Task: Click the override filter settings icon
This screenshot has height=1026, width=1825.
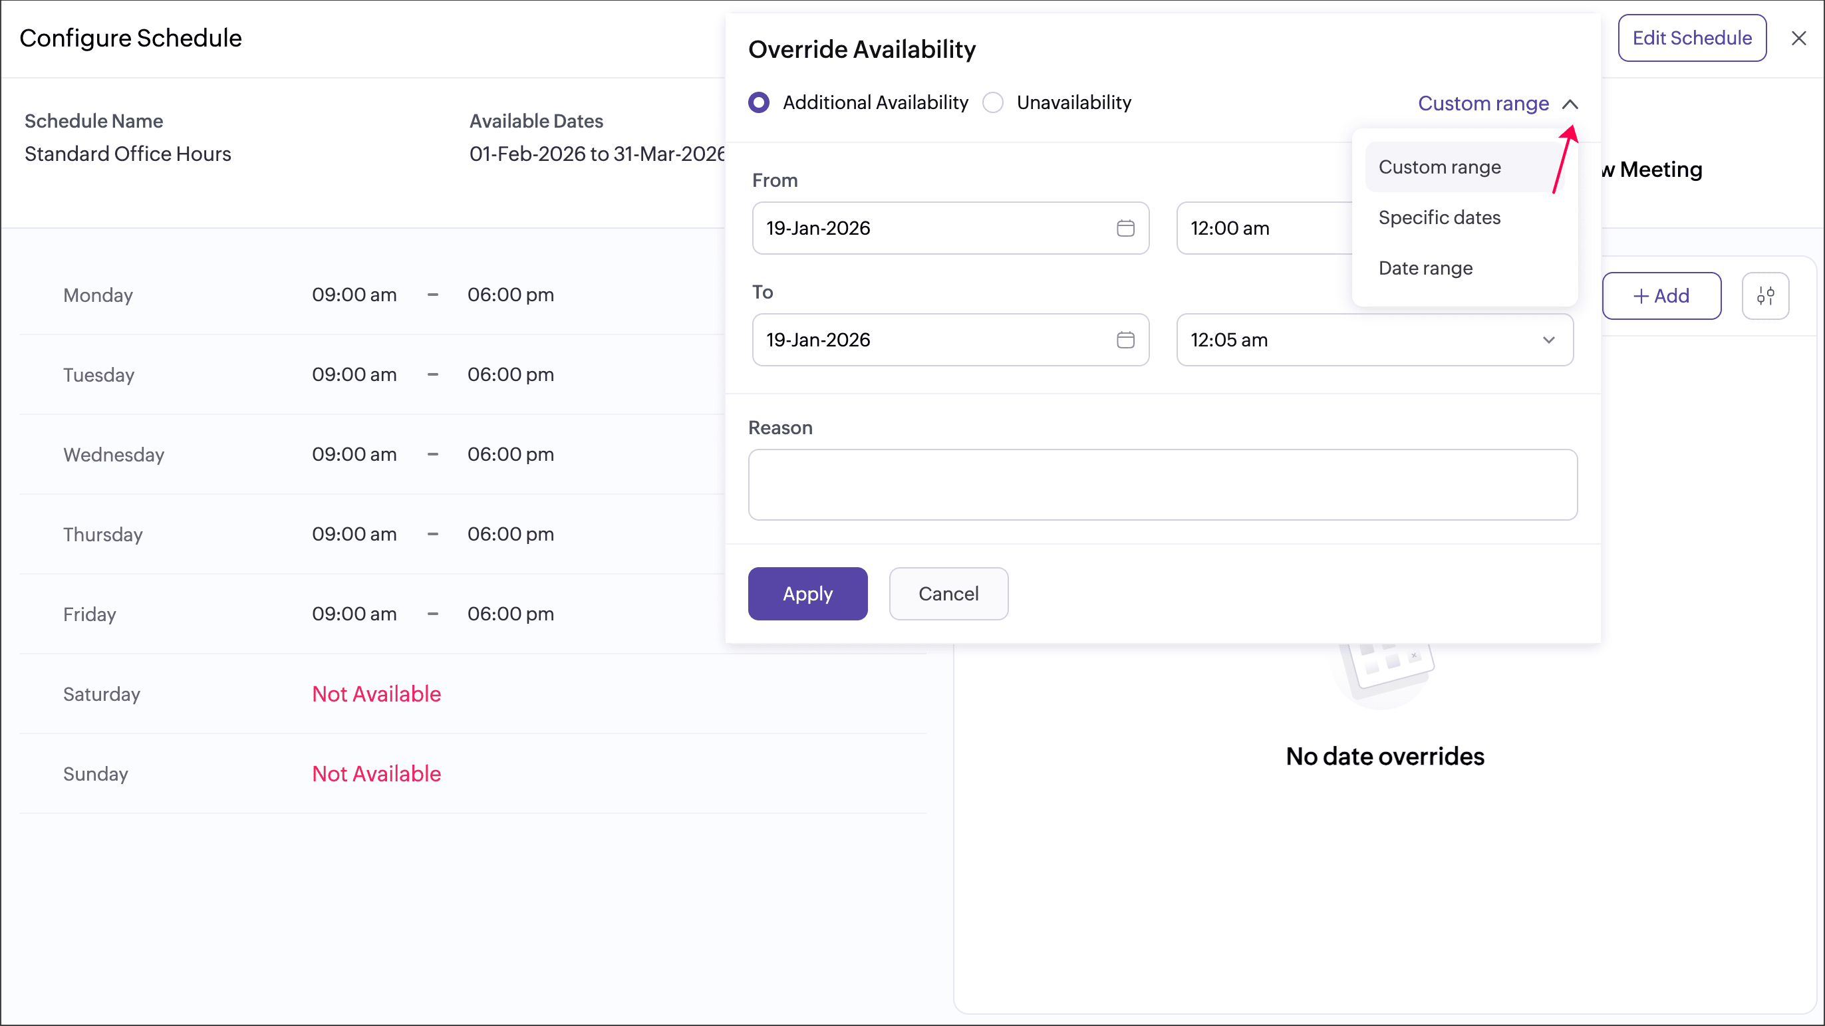Action: [x=1764, y=296]
